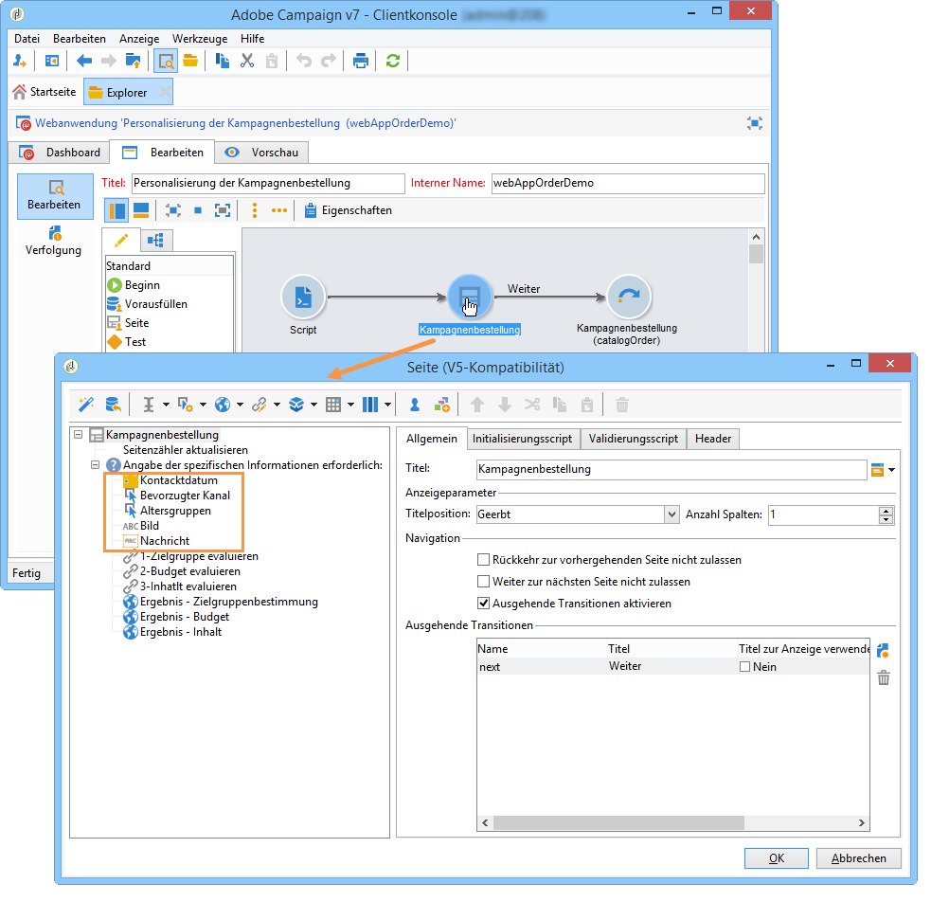The image size is (949, 920).
Task: Open the globe HTML element dropdown arrow
Action: click(x=240, y=405)
